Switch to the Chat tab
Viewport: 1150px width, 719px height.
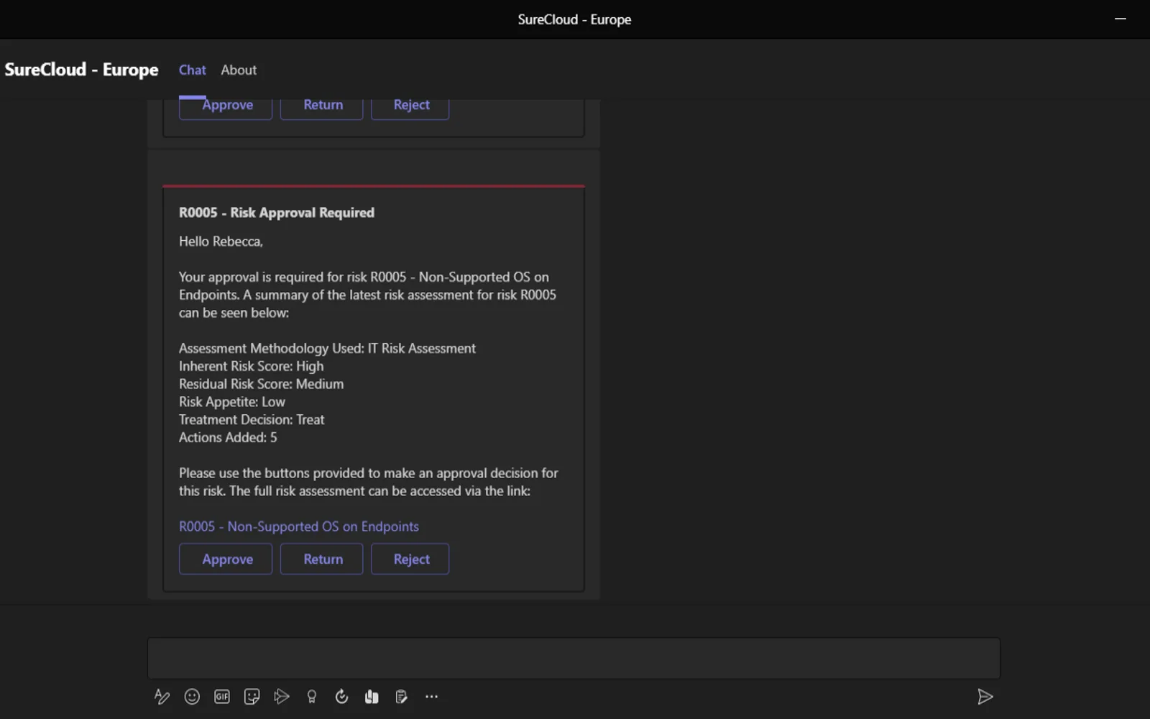pos(193,70)
